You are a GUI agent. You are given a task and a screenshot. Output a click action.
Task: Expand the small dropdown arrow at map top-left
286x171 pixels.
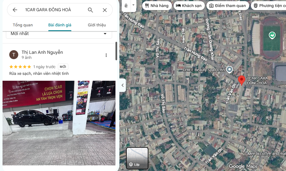tap(133, 5)
